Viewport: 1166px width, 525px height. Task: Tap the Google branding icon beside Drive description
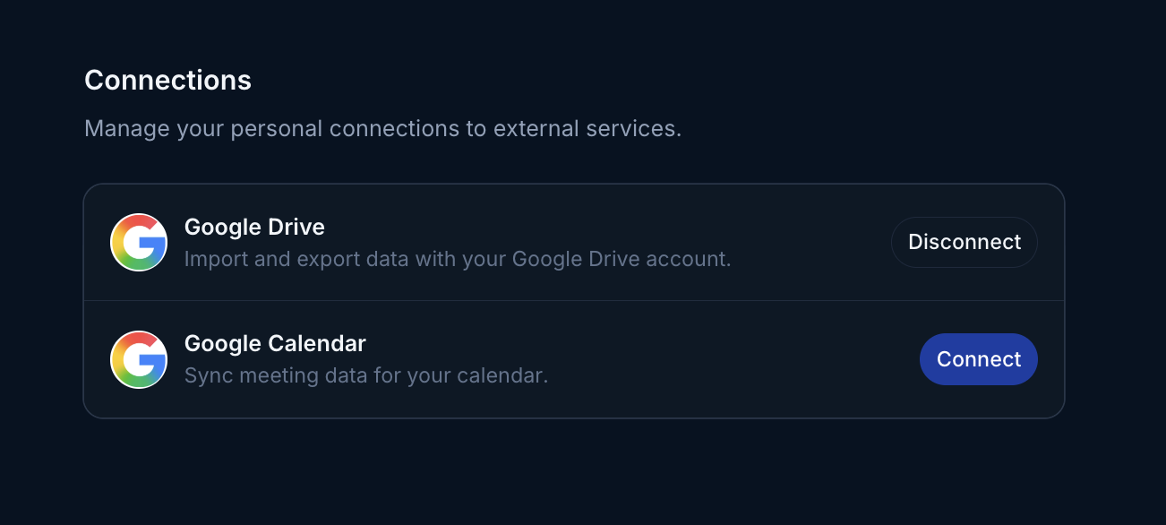click(x=139, y=242)
